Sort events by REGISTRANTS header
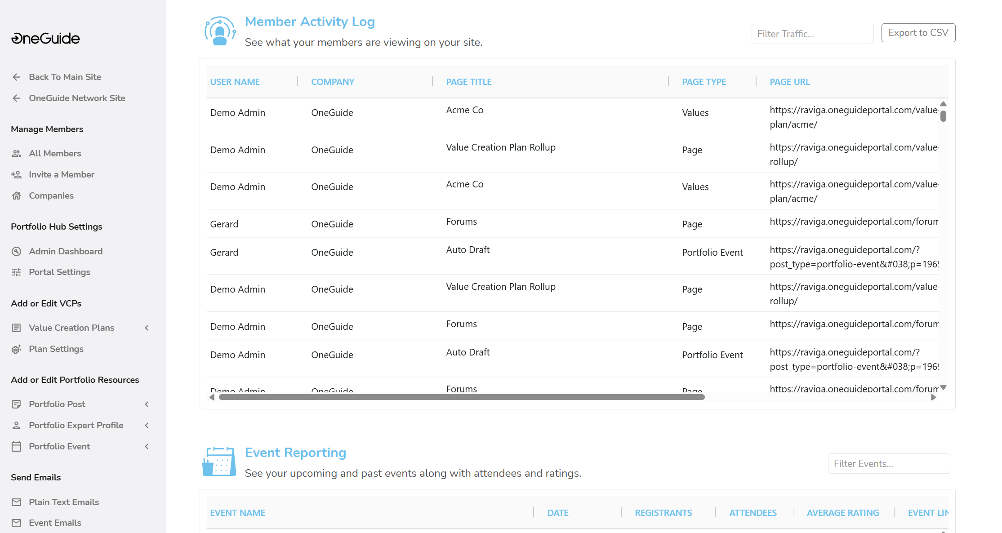 tap(664, 513)
